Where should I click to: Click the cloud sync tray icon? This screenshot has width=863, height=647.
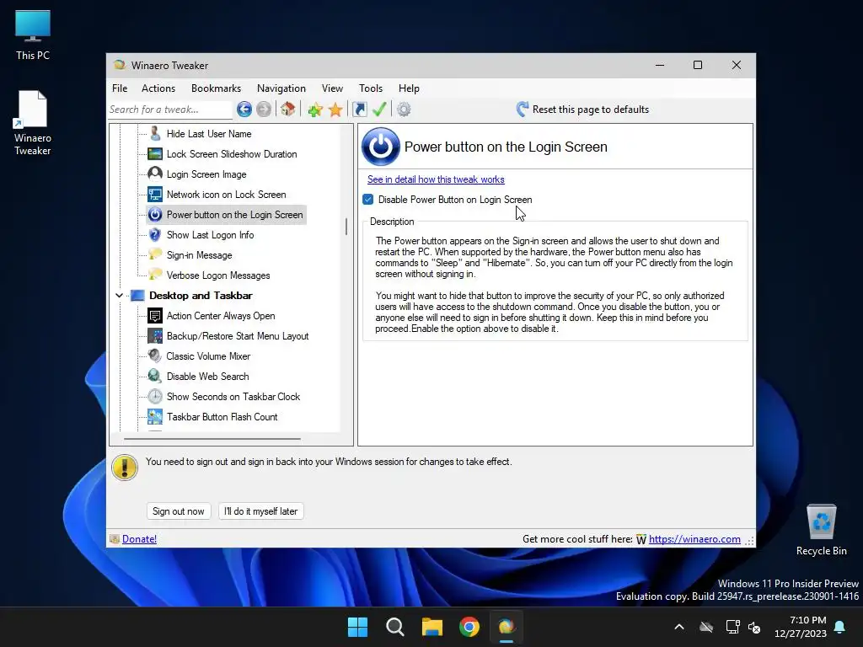pyautogui.click(x=706, y=627)
